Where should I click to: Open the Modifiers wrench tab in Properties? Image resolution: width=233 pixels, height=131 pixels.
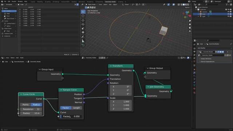point(194,73)
